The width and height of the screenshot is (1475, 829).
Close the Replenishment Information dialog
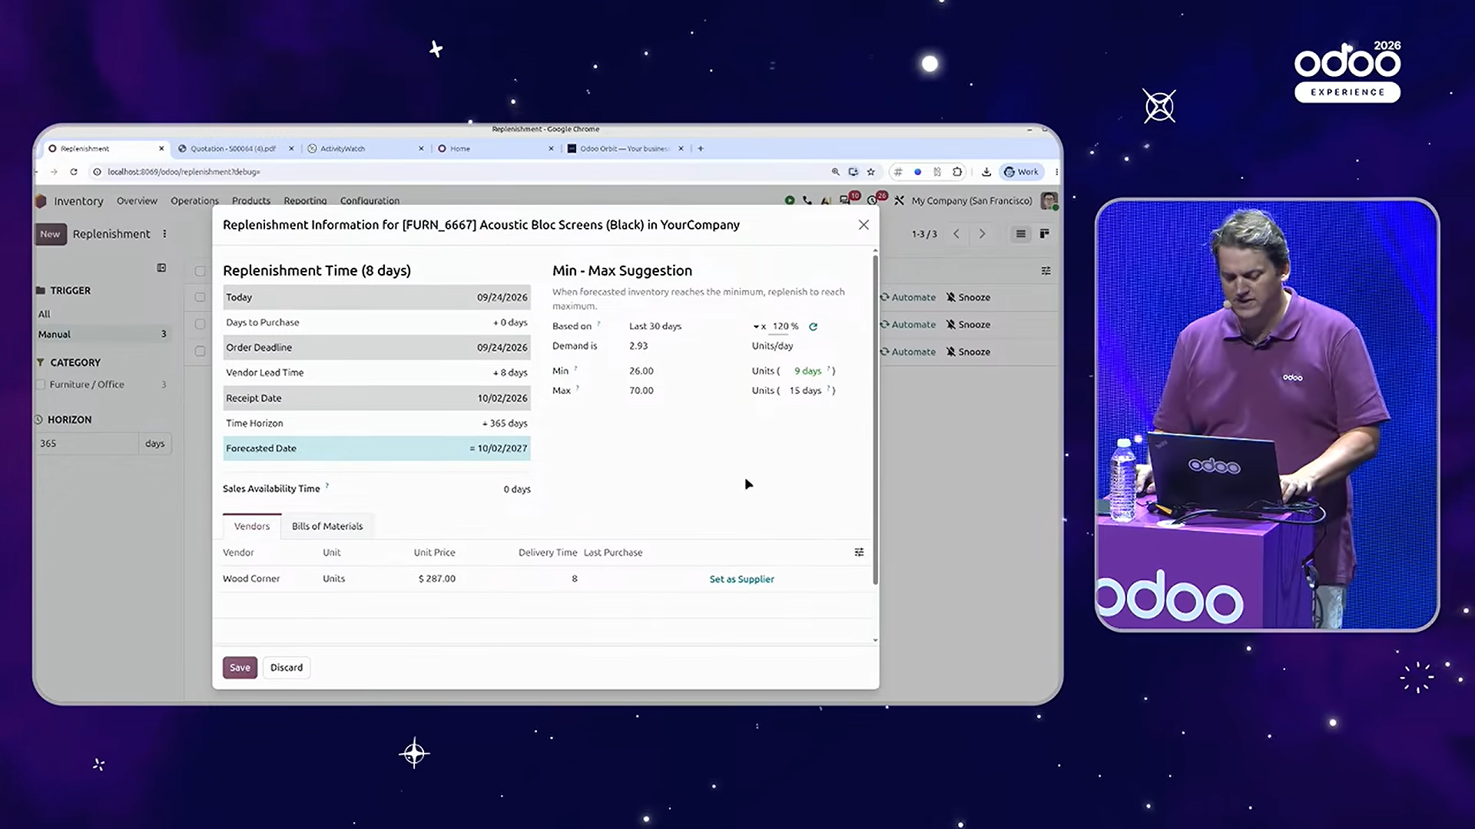click(863, 225)
